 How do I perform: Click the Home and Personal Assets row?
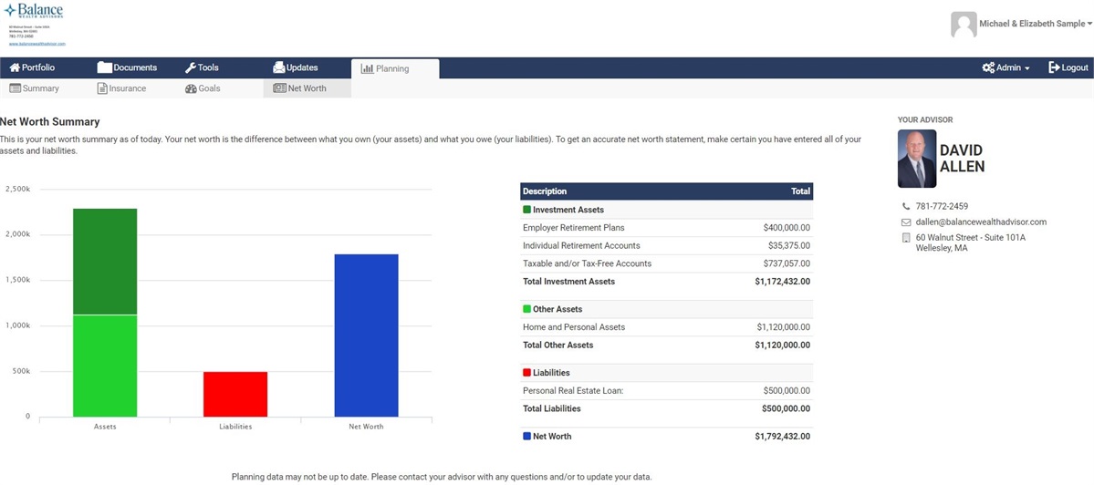(x=666, y=327)
